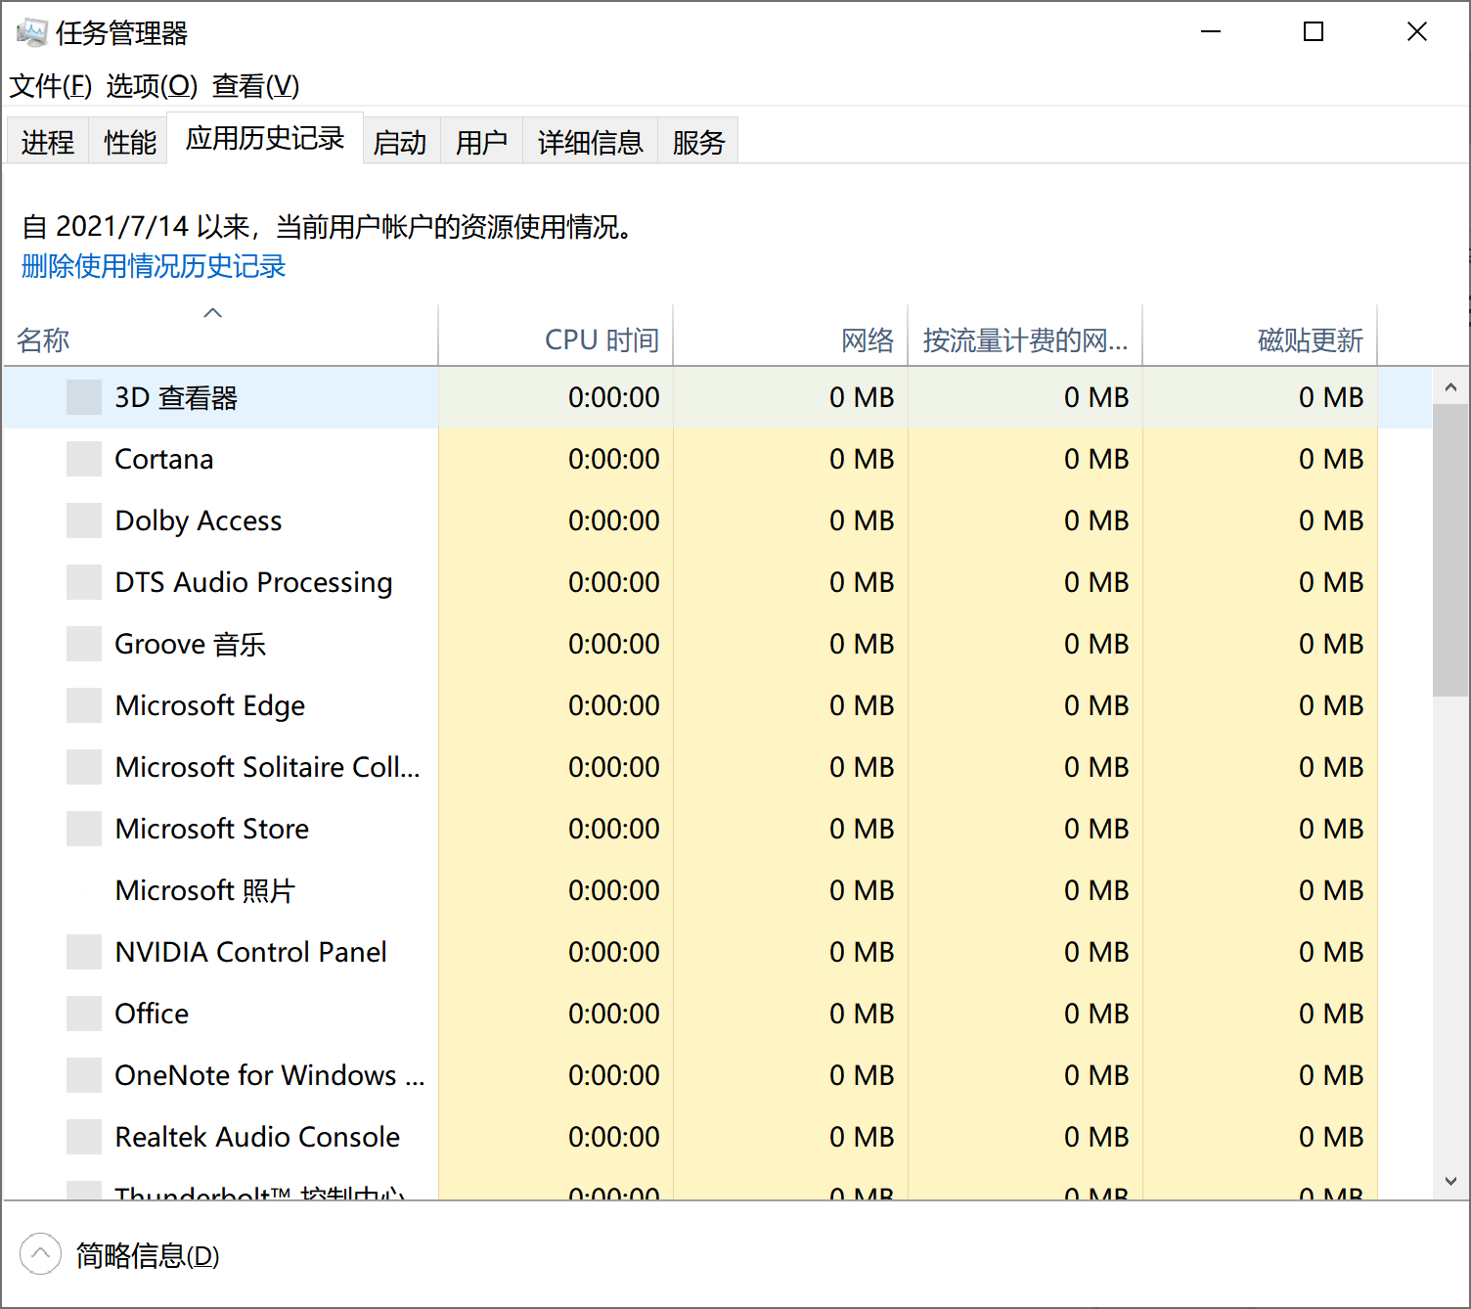Select the 应用历史记录 tab
The width and height of the screenshot is (1471, 1309).
coord(265,138)
